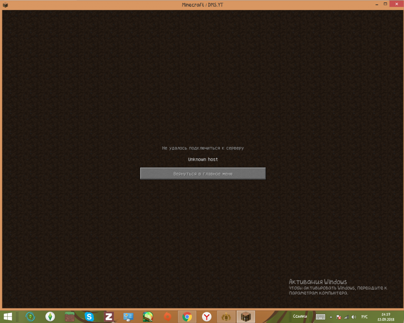Open the red Z application in taskbar

108,317
